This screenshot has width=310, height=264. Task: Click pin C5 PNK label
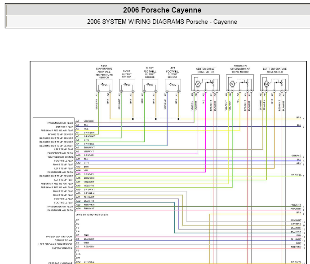pos(83,235)
